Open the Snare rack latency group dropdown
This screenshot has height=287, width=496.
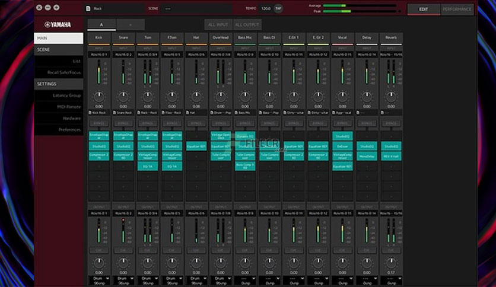coord(123,280)
